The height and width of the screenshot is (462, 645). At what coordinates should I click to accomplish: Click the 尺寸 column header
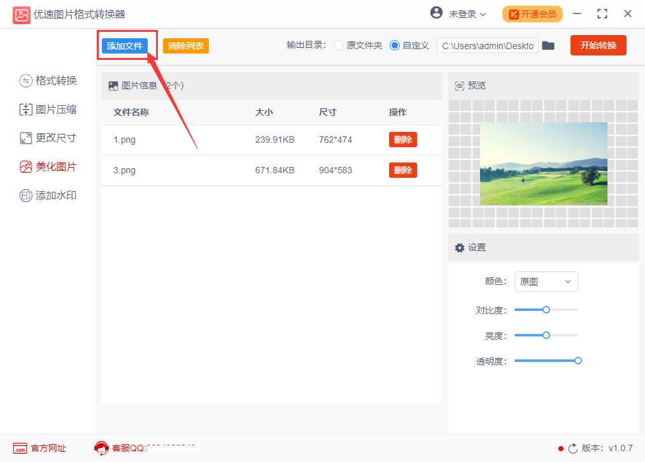(x=328, y=112)
